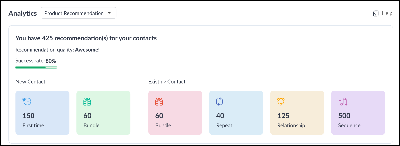Click the Repeat arrows icon
Screen dimensions: 400x146
tap(220, 102)
